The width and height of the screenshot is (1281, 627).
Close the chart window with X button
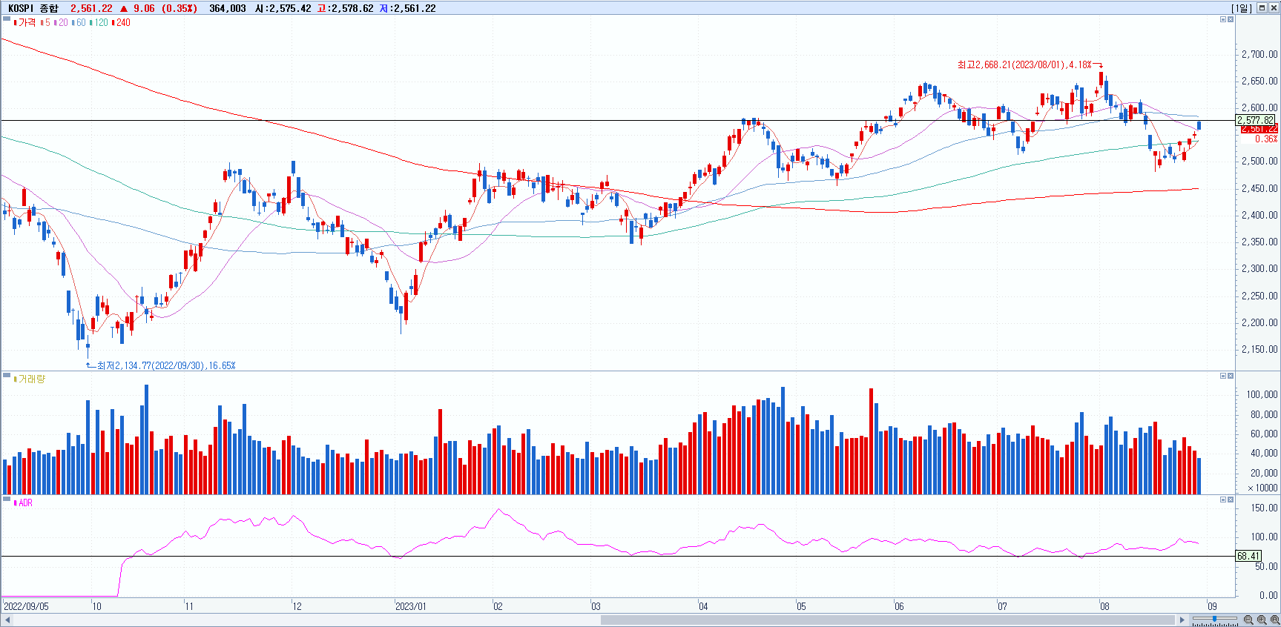coord(1274,8)
